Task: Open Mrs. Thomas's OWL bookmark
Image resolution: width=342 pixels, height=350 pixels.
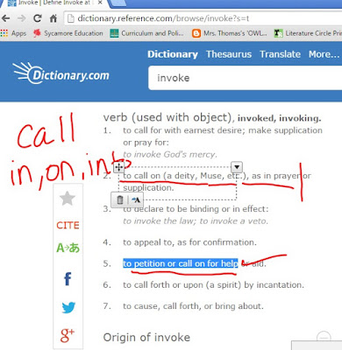Action: tap(230, 33)
